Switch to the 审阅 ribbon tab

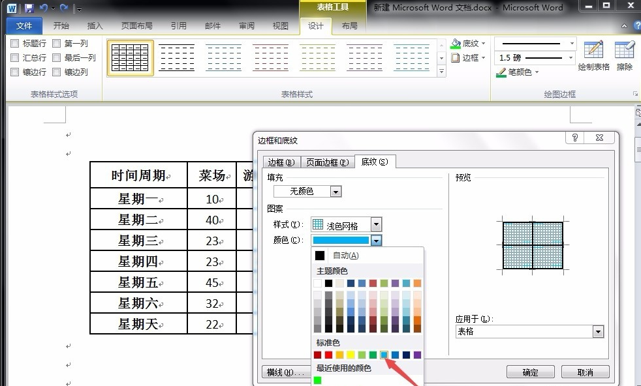tap(247, 25)
